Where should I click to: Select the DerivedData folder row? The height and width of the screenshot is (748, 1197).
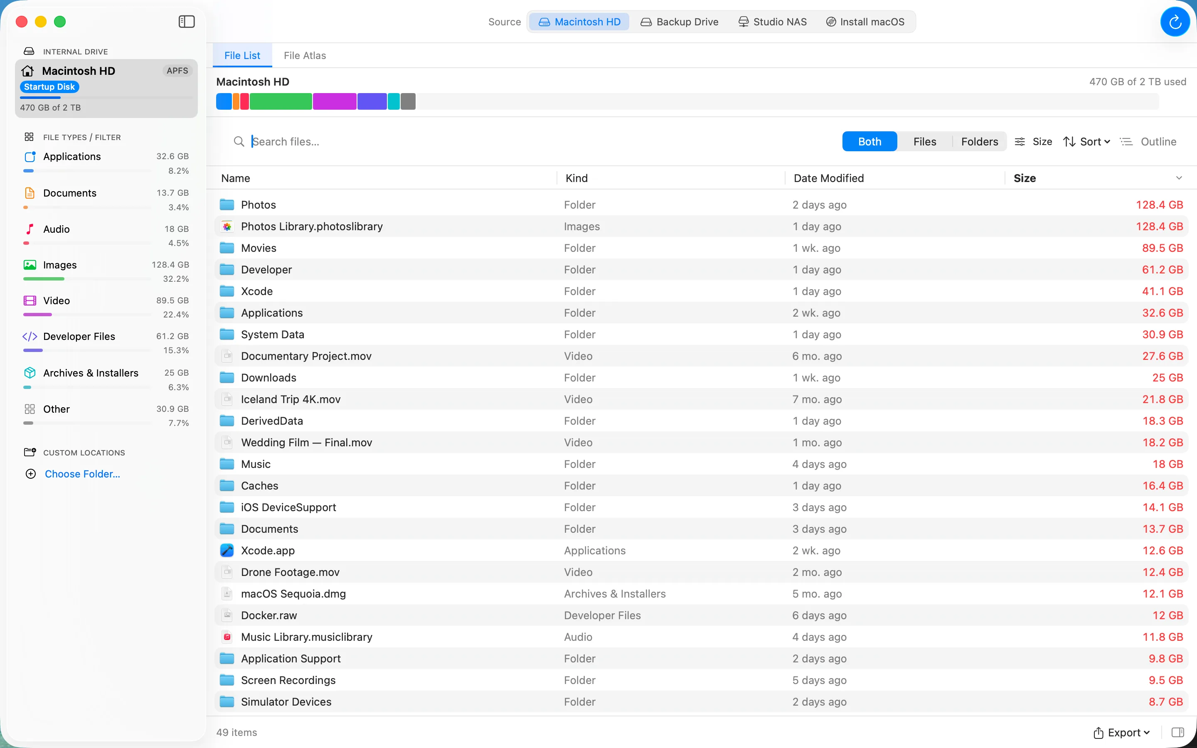702,421
